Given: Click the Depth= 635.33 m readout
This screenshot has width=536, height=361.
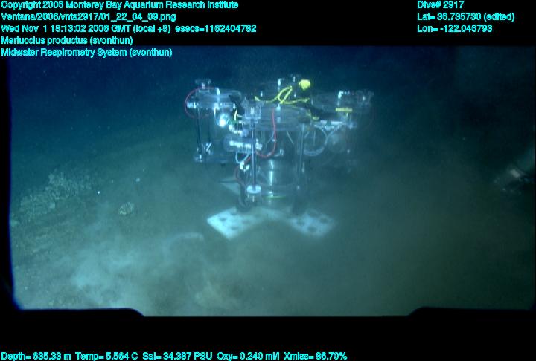Looking at the screenshot, I should 36,357.
